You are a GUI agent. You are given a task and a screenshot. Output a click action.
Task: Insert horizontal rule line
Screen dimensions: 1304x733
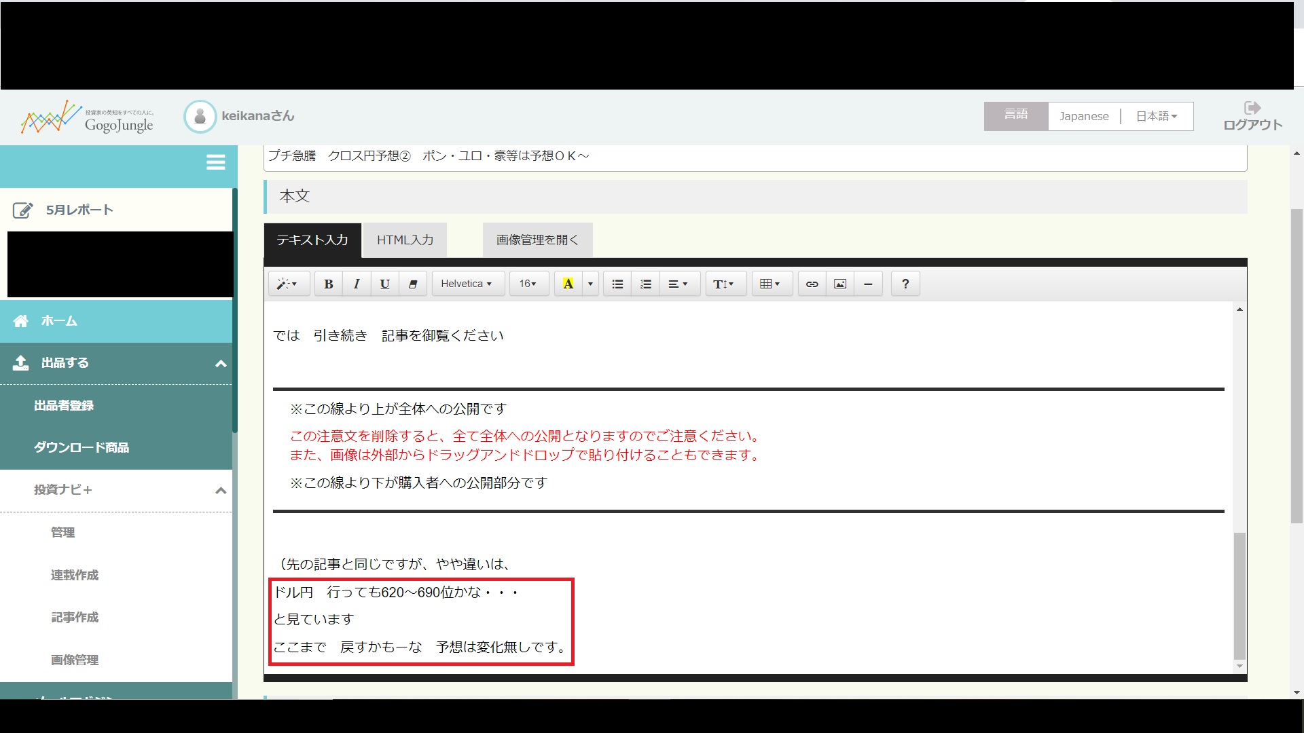(868, 284)
